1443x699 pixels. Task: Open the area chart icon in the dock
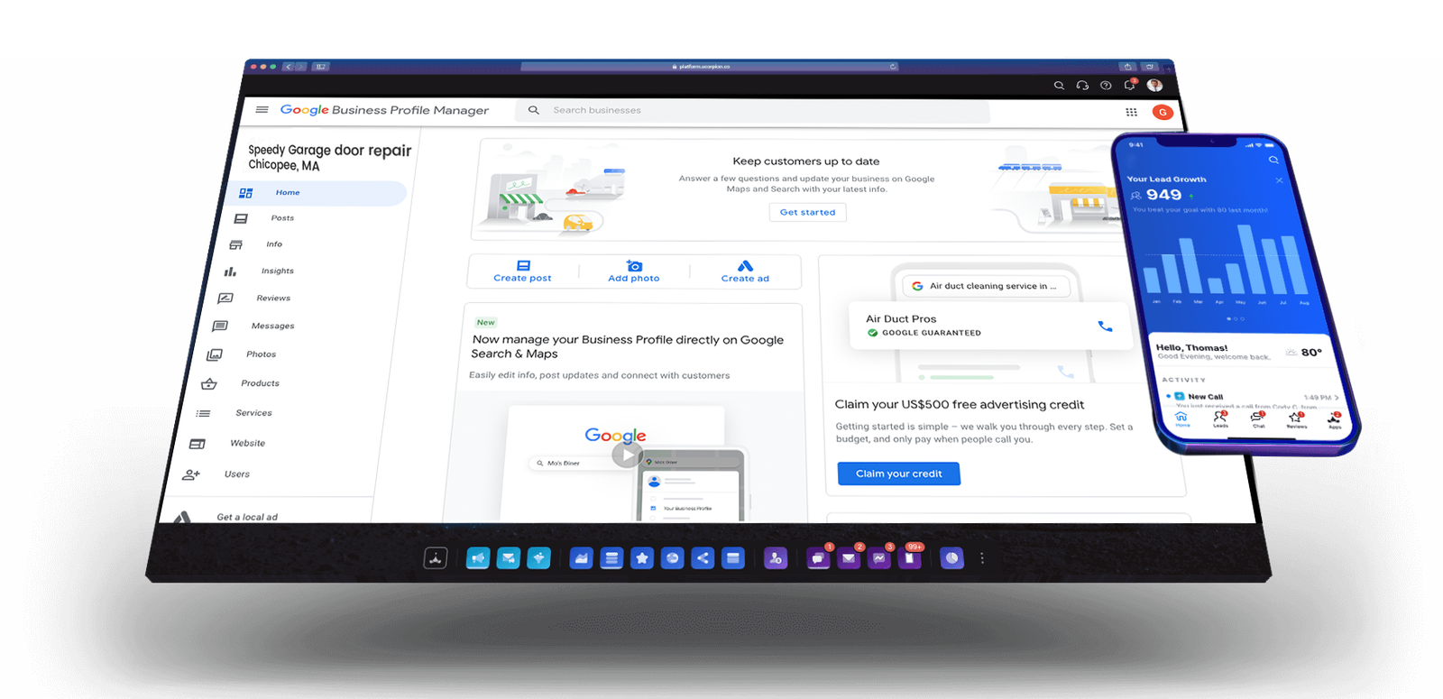(582, 558)
